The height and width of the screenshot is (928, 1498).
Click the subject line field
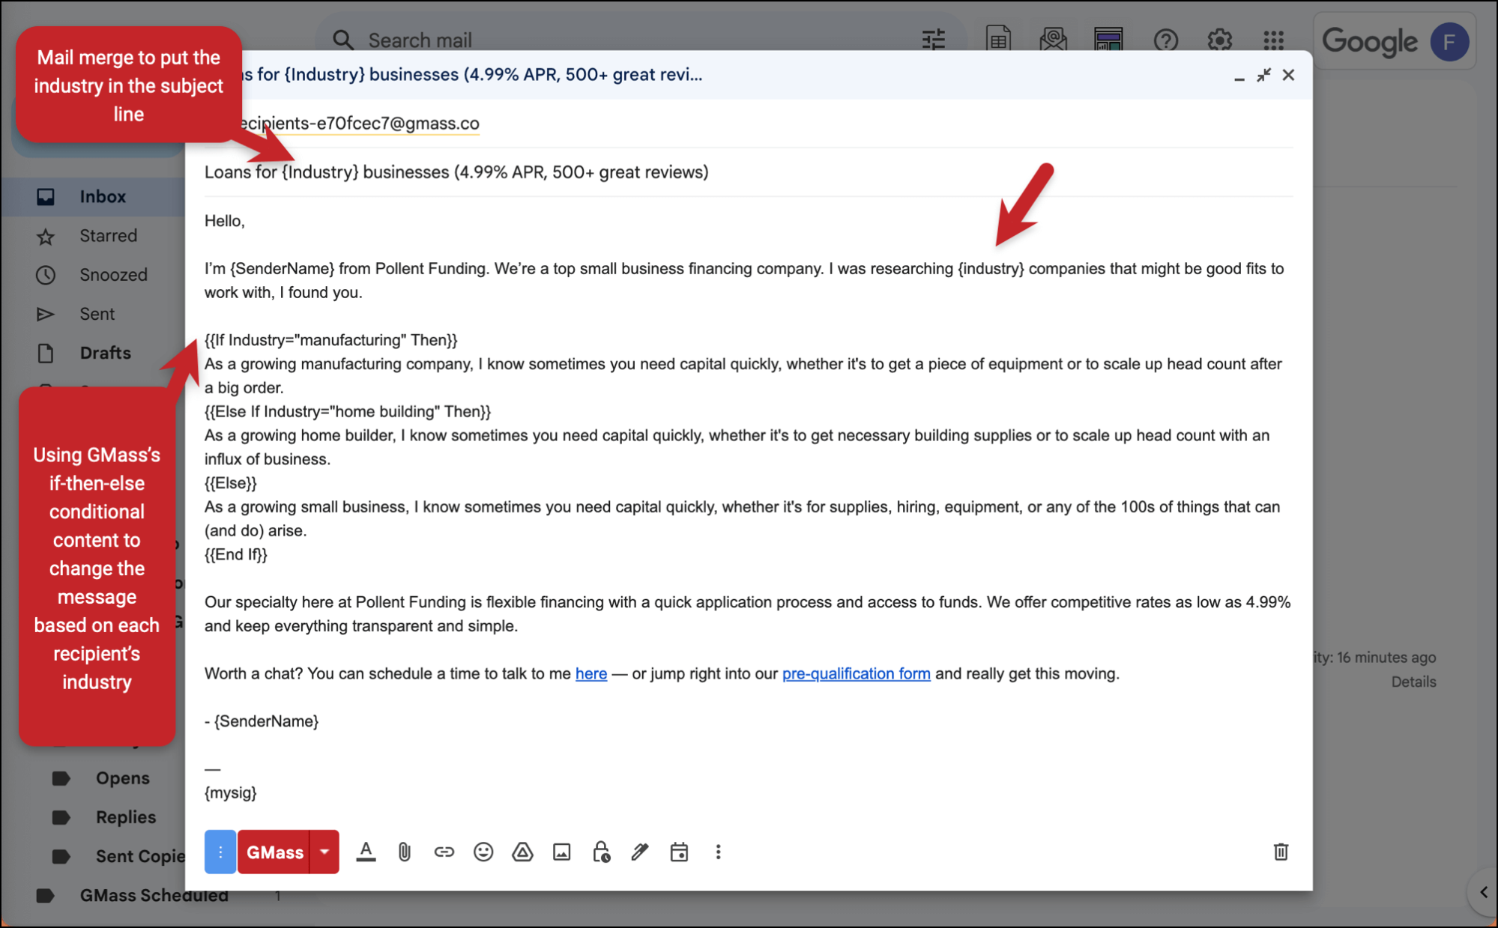pyautogui.click(x=749, y=172)
